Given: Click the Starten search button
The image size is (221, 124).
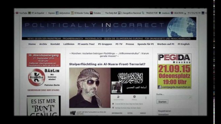Looking at the screenshot, I should pyautogui.click(x=162, y=102).
